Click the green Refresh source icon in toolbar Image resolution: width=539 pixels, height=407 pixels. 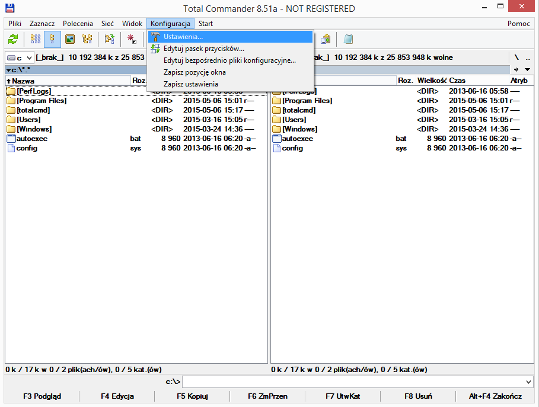pyautogui.click(x=13, y=39)
